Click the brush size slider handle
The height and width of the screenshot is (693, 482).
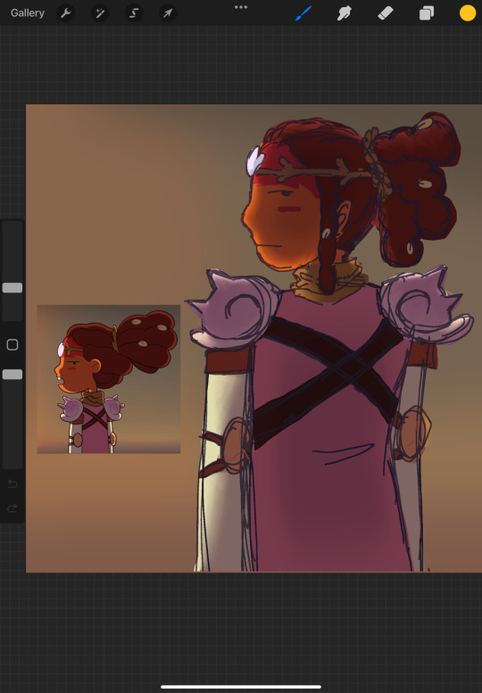tap(12, 288)
